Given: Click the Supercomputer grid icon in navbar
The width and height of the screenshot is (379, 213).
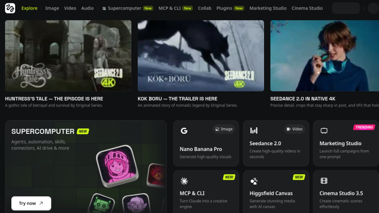Looking at the screenshot, I should pyautogui.click(x=104, y=8).
